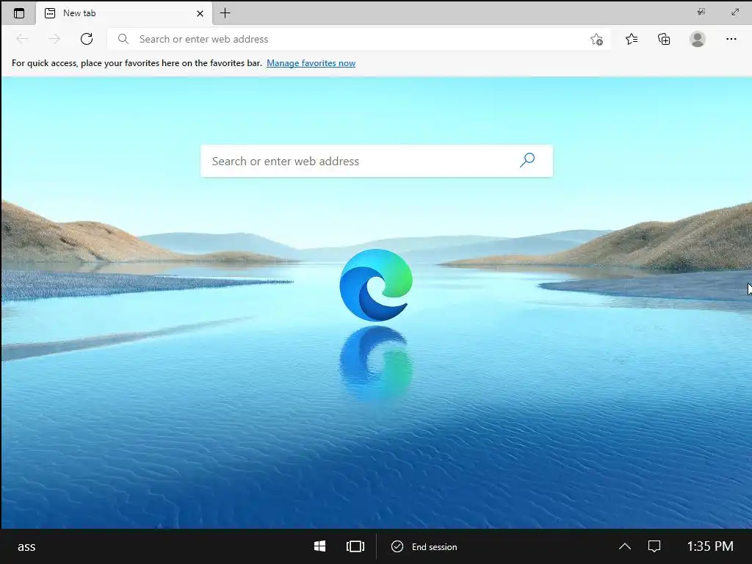Viewport: 752px width, 564px height.
Task: Open Settings and more ellipsis menu
Action: pyautogui.click(x=731, y=39)
